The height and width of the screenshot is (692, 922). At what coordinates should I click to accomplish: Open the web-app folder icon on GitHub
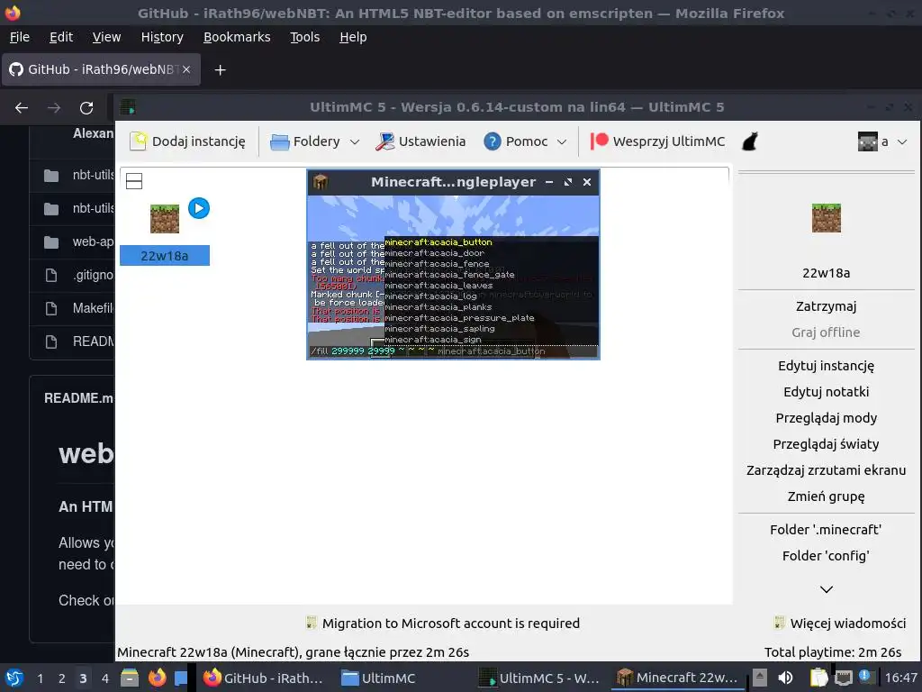[x=51, y=241]
